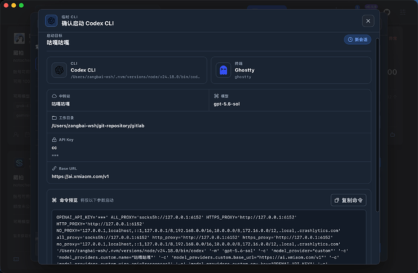Click the relay station value 咕嘎咕嘎
Image resolution: width=418 pixels, height=273 pixels.
coord(61,104)
